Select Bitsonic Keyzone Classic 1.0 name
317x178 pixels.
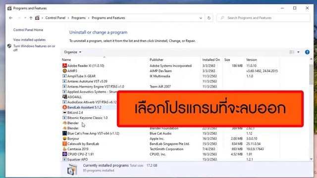[x=87, y=118]
